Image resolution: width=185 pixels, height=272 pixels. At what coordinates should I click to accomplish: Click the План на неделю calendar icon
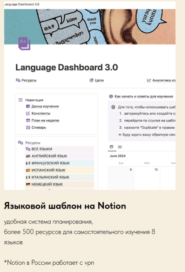28,120
